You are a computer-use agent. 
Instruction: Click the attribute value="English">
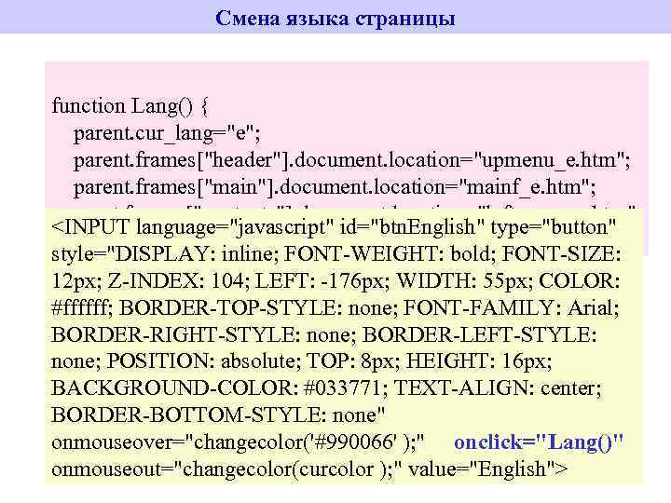[488, 469]
